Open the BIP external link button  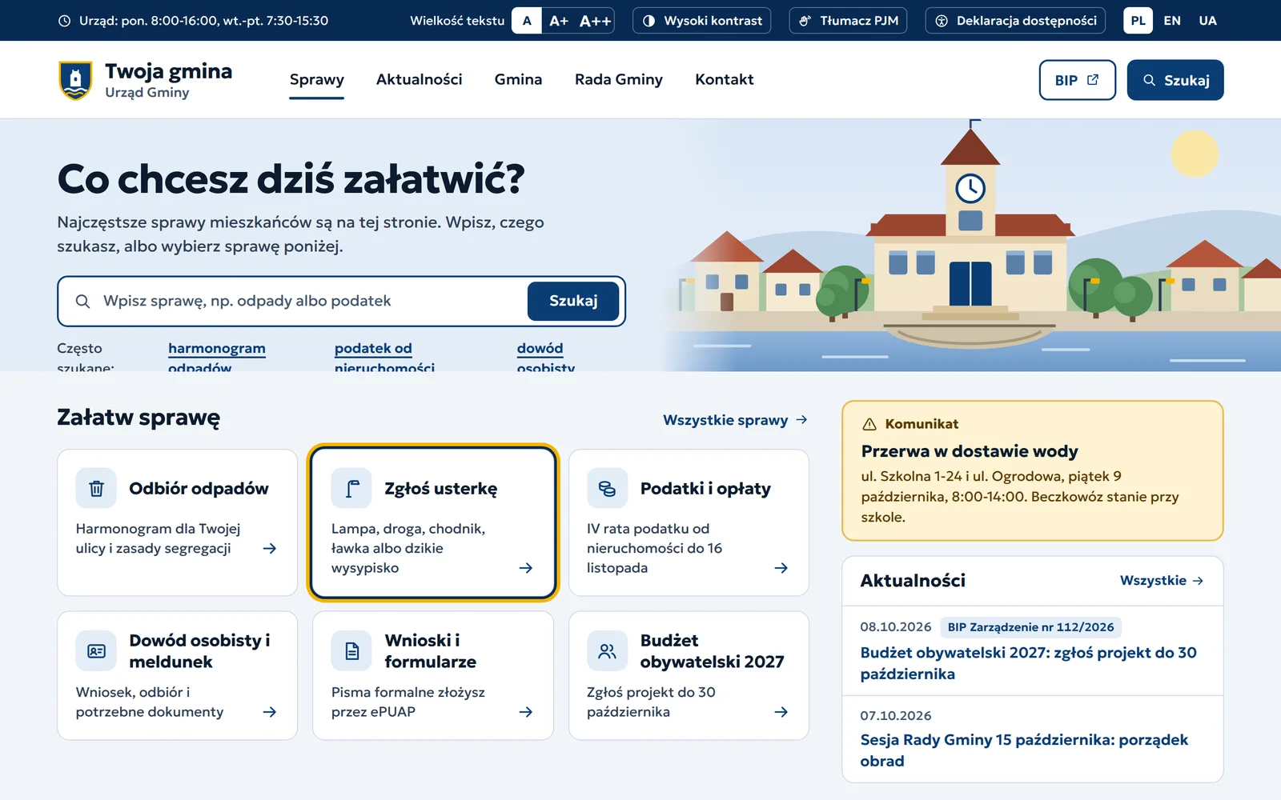[1078, 80]
